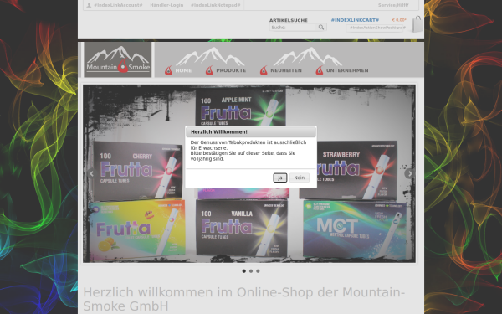
Task: Click the flame icon beside HOME
Action: pos(168,70)
